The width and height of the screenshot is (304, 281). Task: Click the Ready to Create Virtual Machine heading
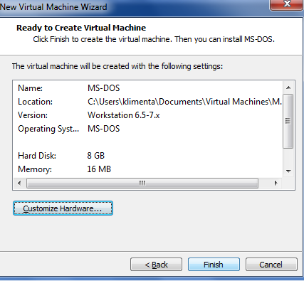tap(81, 28)
